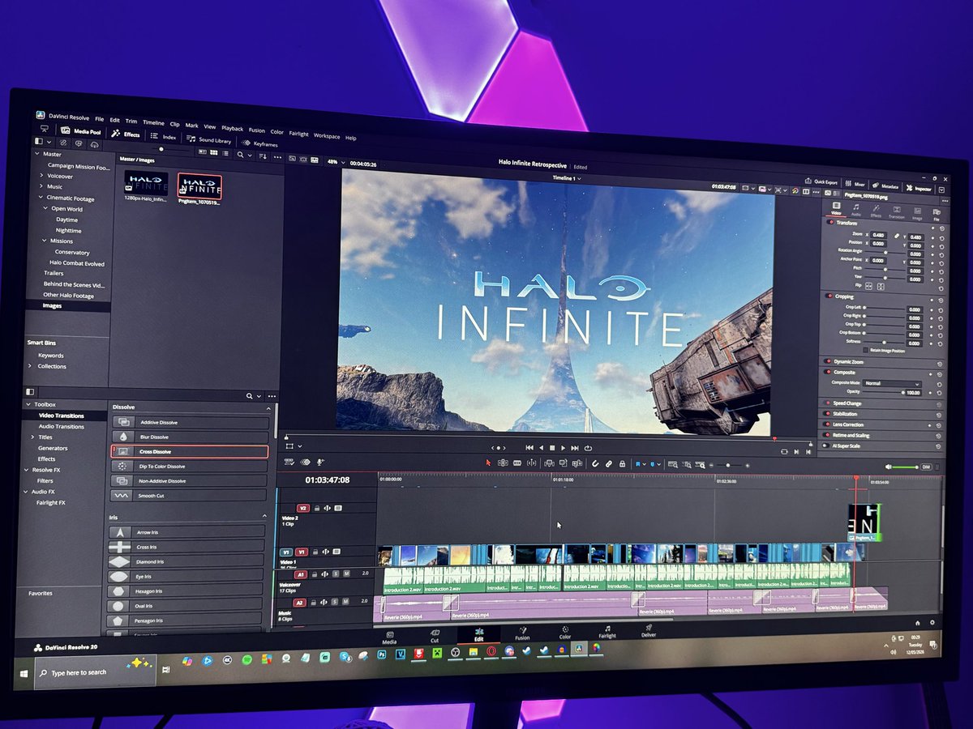Open the File menu
Image resolution: width=973 pixels, height=729 pixels.
pos(99,119)
